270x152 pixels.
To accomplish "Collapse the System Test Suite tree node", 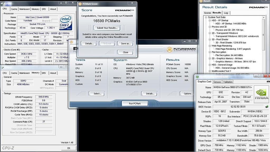I will coord(206,17).
